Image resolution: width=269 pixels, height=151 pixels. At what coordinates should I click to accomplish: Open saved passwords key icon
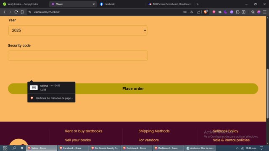[185, 12]
